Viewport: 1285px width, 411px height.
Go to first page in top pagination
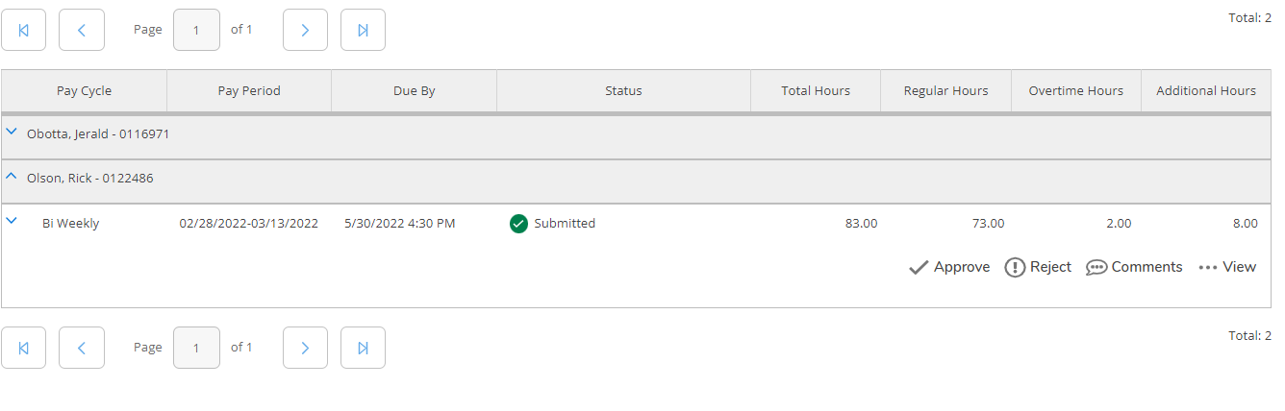pos(23,30)
